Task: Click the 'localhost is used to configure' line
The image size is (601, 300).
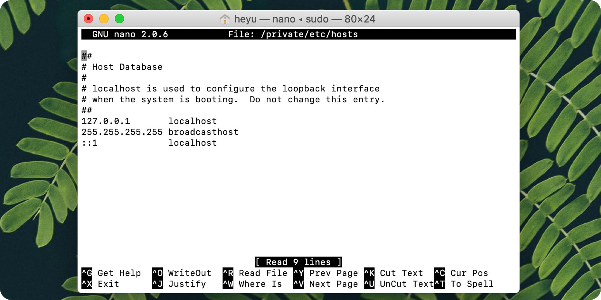Action: (x=230, y=88)
